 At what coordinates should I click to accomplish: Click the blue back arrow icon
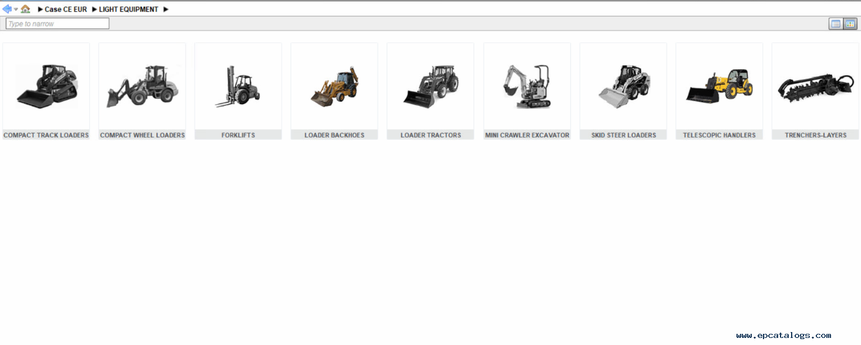[x=7, y=9]
